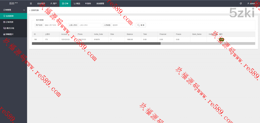This screenshot has height=123, width=260.
Task: Switch to the 用户 tab
Action: click(x=53, y=4)
